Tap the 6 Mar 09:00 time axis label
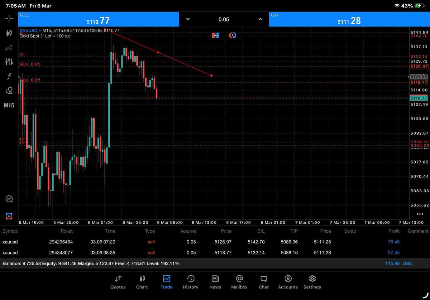Image resolution: width=430 pixels, height=300 pixels. [x=170, y=222]
